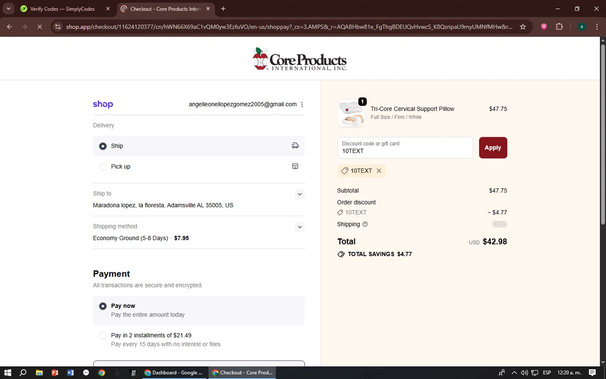This screenshot has width=606, height=379.
Task: Click the red shield extension icon
Action: pyautogui.click(x=544, y=27)
